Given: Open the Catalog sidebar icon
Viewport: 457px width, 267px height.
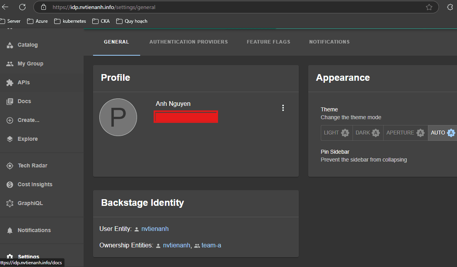Looking at the screenshot, I should [x=10, y=45].
